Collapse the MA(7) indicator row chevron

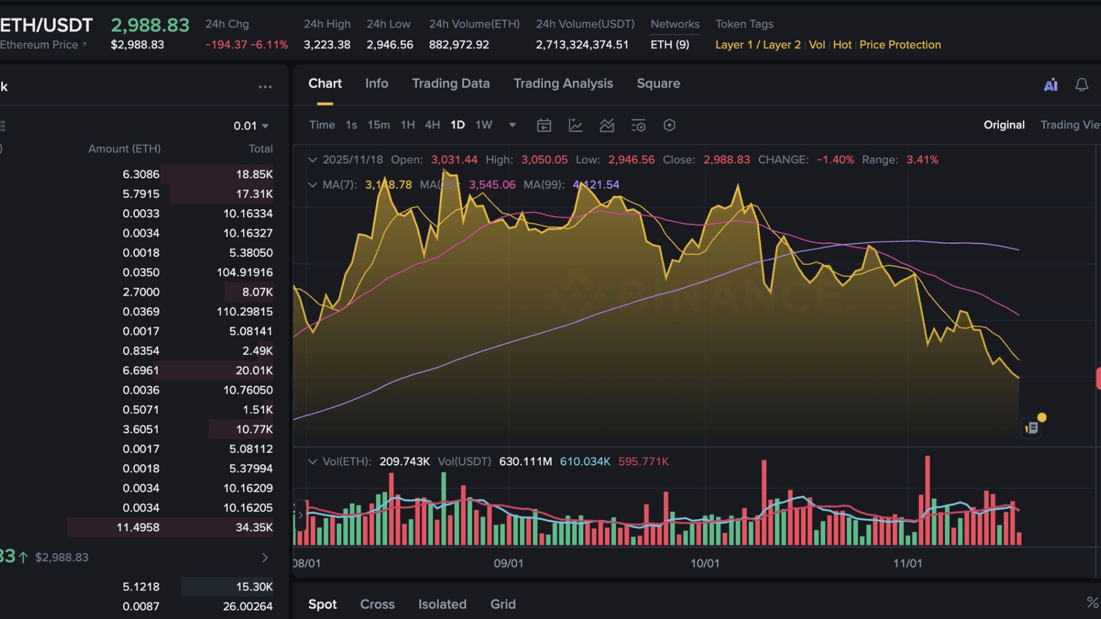[x=313, y=185]
